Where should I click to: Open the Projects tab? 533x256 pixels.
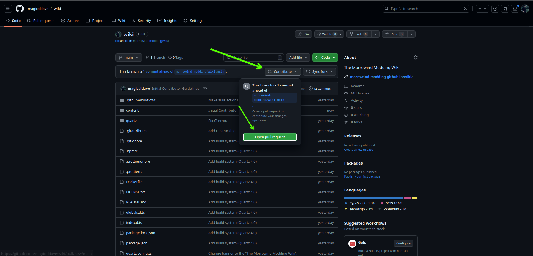click(x=95, y=21)
